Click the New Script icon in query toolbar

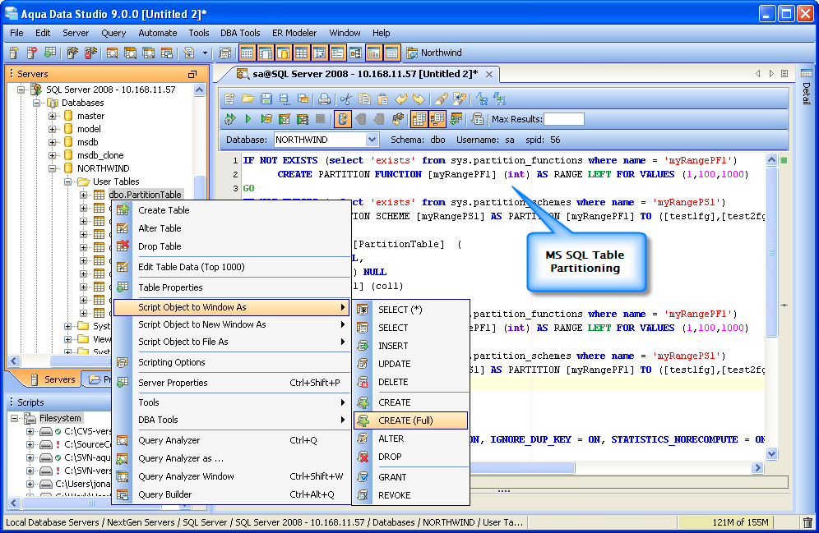pos(229,99)
